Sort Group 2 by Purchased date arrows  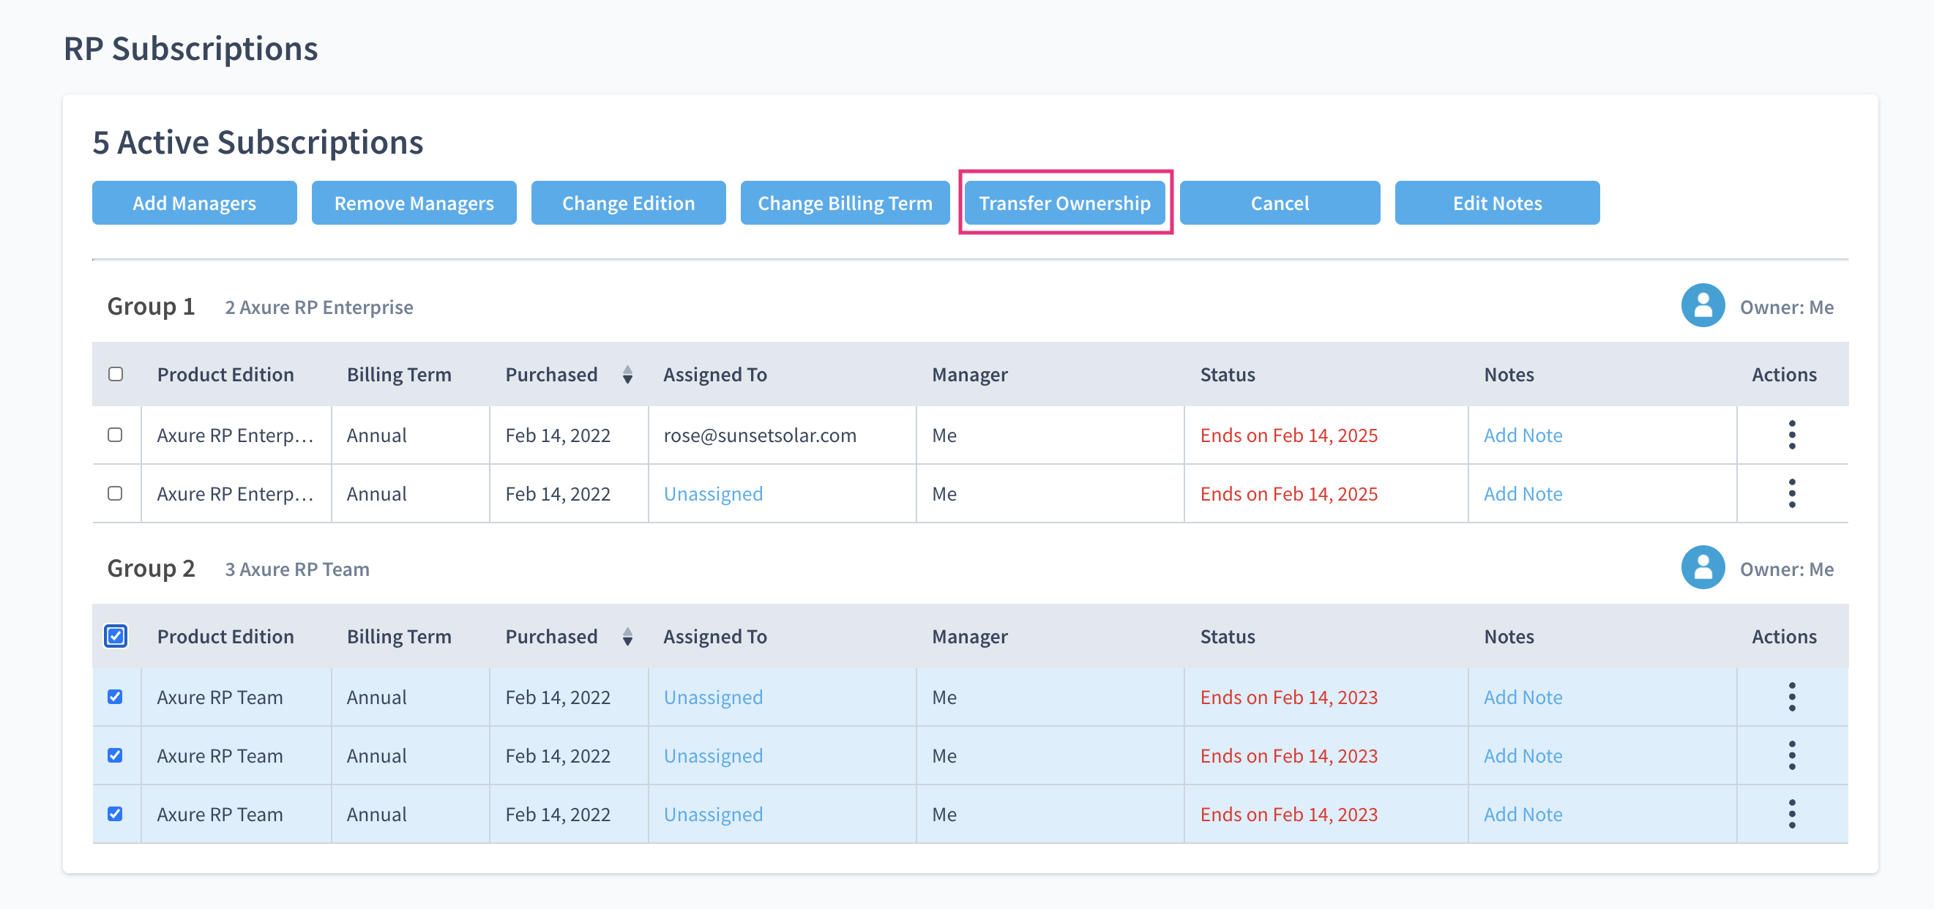(627, 636)
